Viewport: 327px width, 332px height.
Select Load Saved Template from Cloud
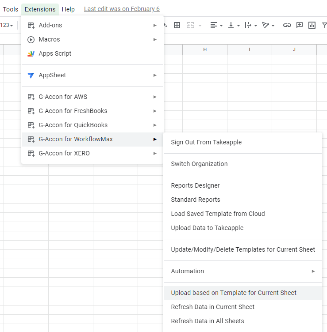click(x=243, y=214)
